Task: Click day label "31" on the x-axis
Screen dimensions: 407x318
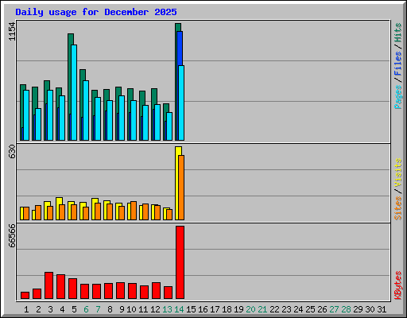Action: click(382, 309)
